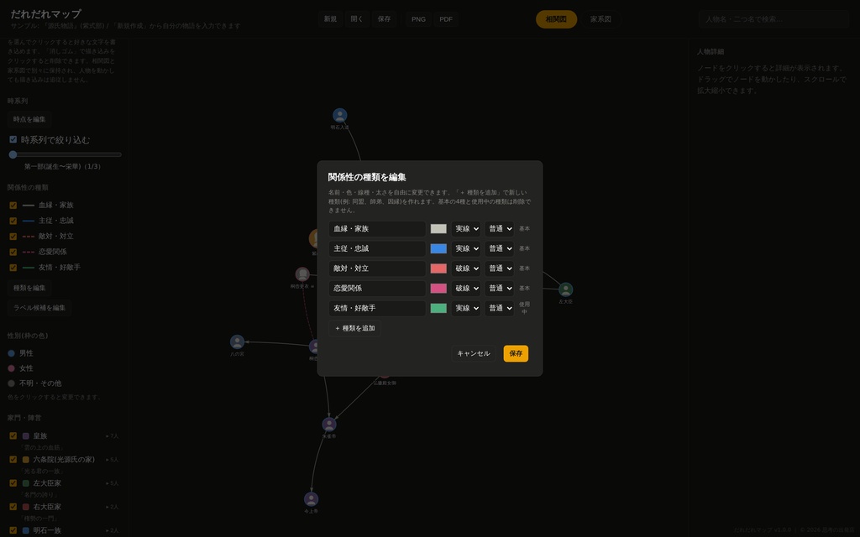Toggle the 右大臣家 faction checkbox
Screen dimensions: 860x537
[13, 507]
